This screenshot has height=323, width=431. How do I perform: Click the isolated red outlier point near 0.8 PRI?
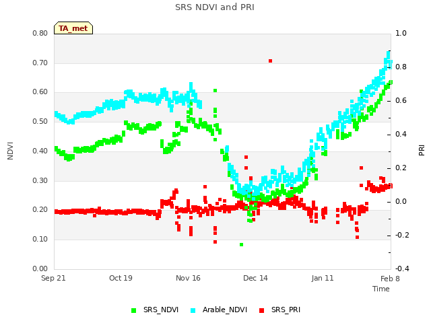point(271,61)
